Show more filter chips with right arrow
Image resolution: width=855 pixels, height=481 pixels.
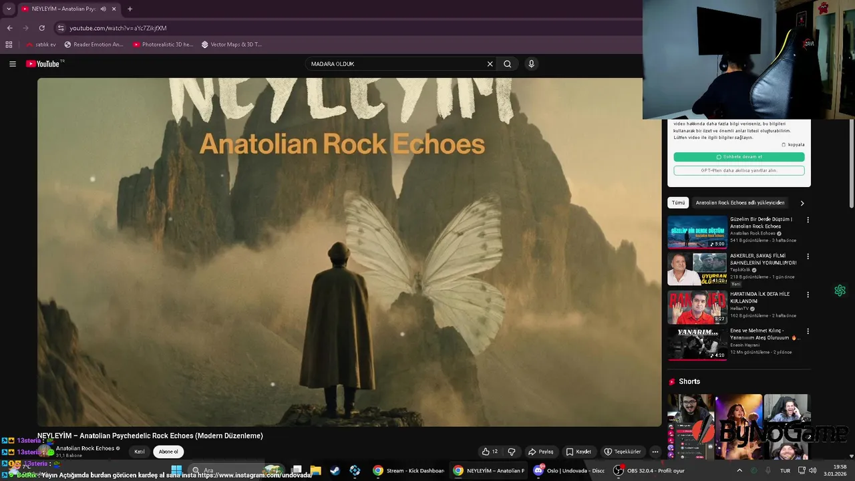[802, 203]
